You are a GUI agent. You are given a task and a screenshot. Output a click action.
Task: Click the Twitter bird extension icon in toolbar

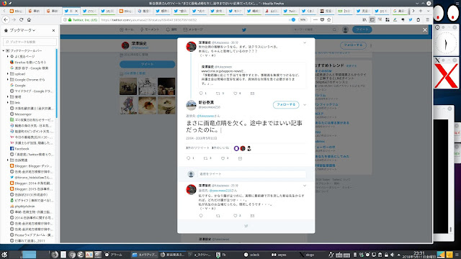(411, 19)
